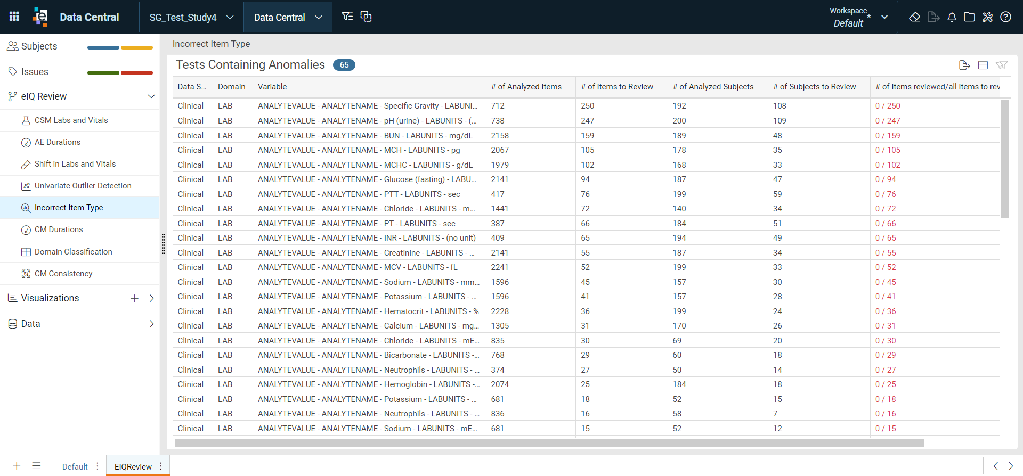Open the apps grid launcher
1023x476 pixels.
(14, 17)
